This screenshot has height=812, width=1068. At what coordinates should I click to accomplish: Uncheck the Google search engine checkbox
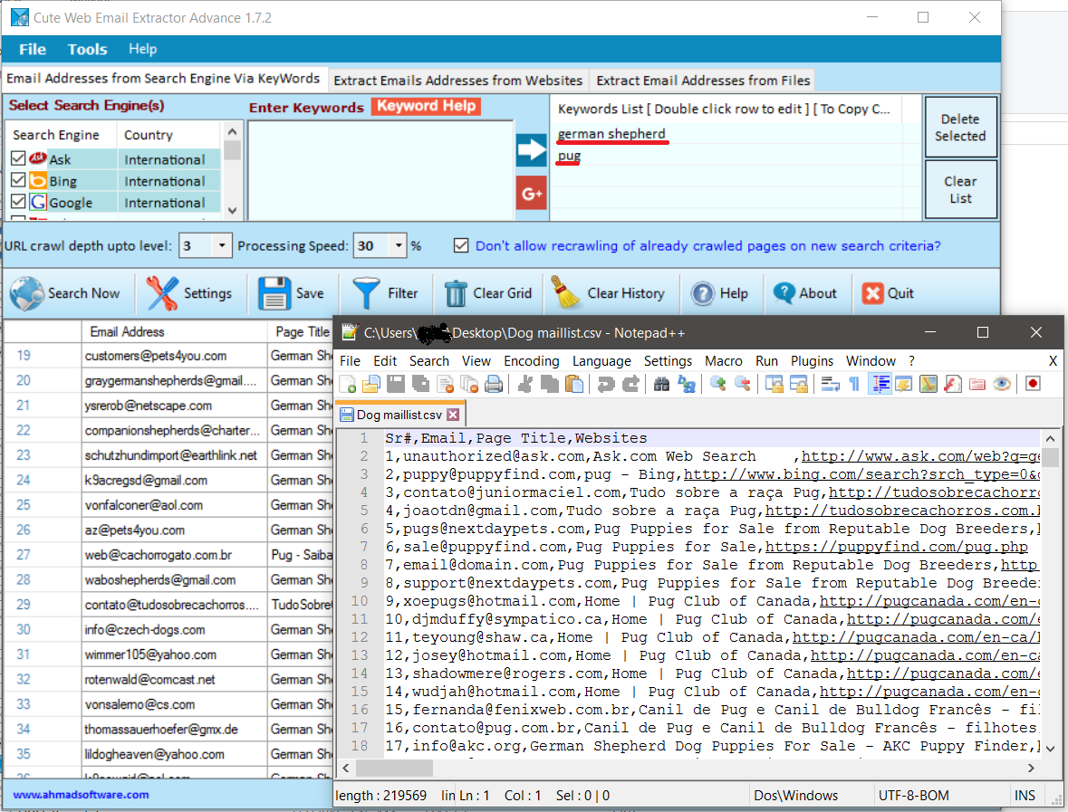[18, 202]
